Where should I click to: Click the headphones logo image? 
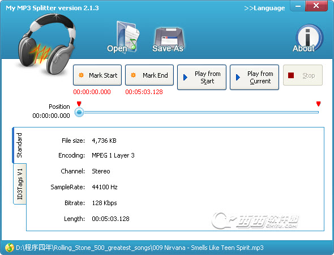tap(46, 44)
